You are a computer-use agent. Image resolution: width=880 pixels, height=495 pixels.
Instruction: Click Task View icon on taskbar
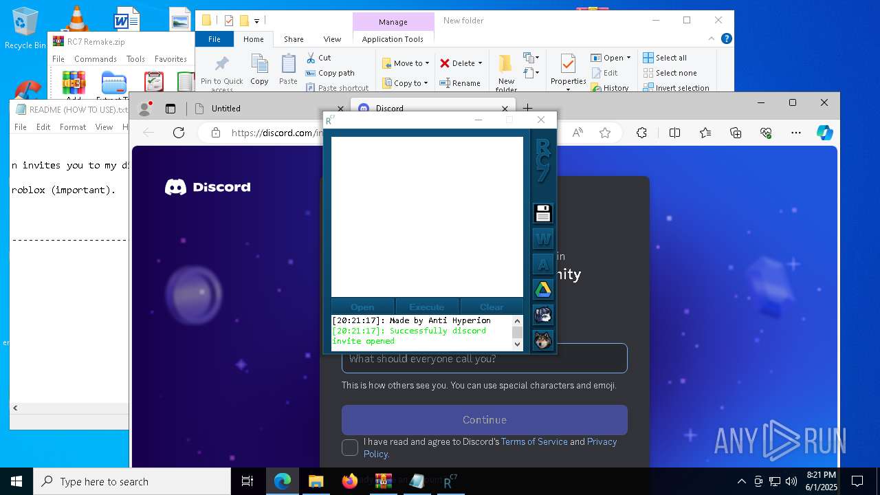[x=247, y=481]
